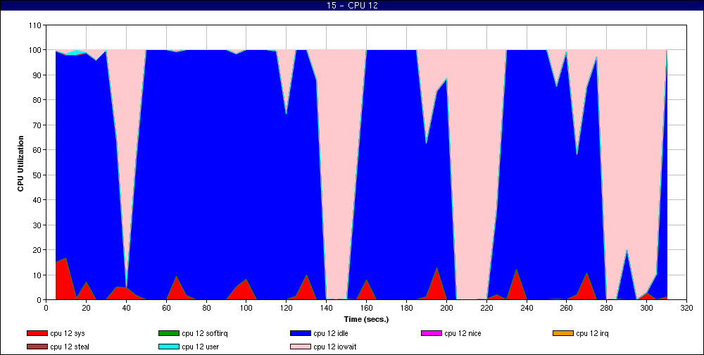The height and width of the screenshot is (355, 704).
Task: Select the 'cpu 12 nice' legend label
Action: click(x=463, y=333)
